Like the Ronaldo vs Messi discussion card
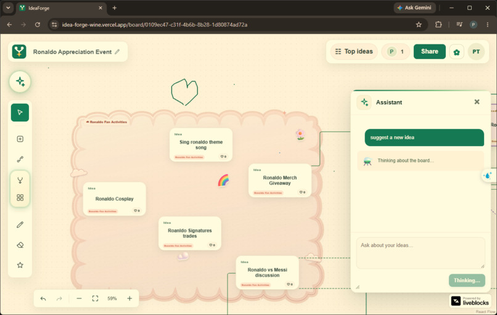This screenshot has height=315, width=497. [x=290, y=284]
